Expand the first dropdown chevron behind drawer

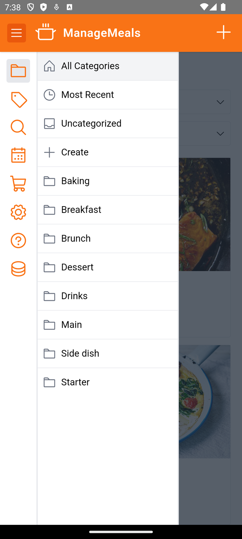tap(220, 102)
